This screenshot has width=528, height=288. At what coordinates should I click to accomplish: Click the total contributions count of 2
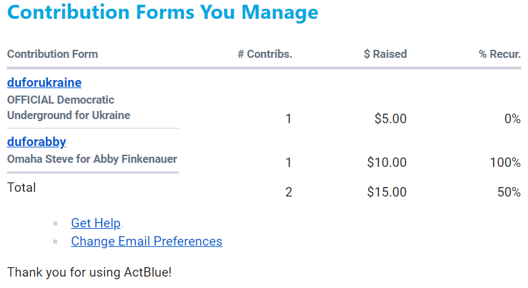(289, 192)
